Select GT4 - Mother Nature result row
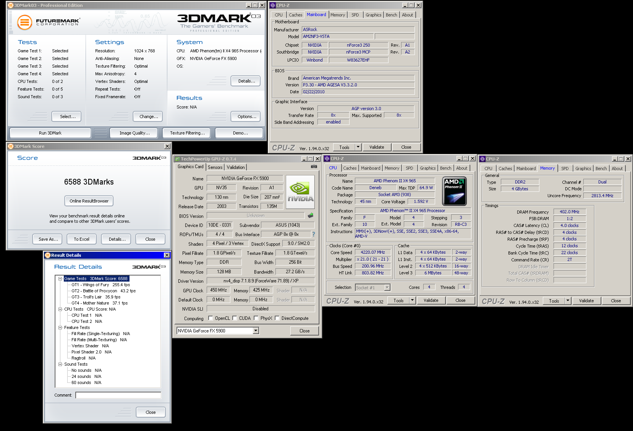The image size is (633, 431). 99,303
